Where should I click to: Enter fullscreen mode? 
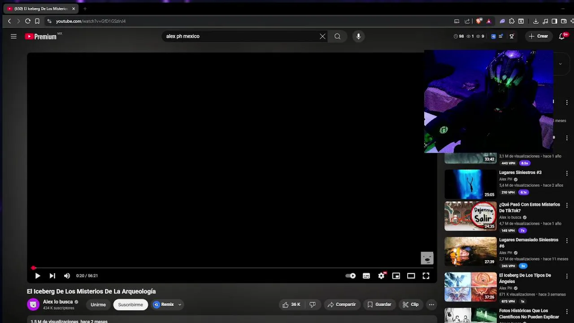click(426, 276)
